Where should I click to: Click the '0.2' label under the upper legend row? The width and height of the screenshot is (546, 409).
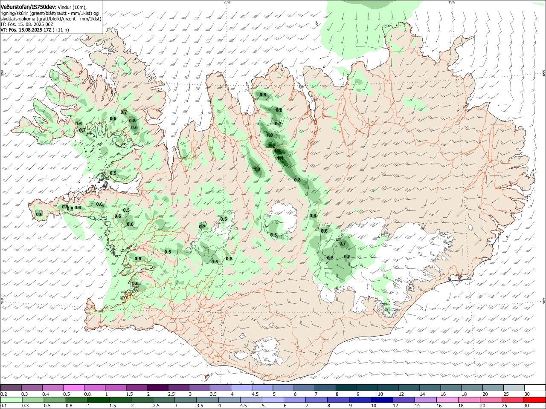[3, 394]
